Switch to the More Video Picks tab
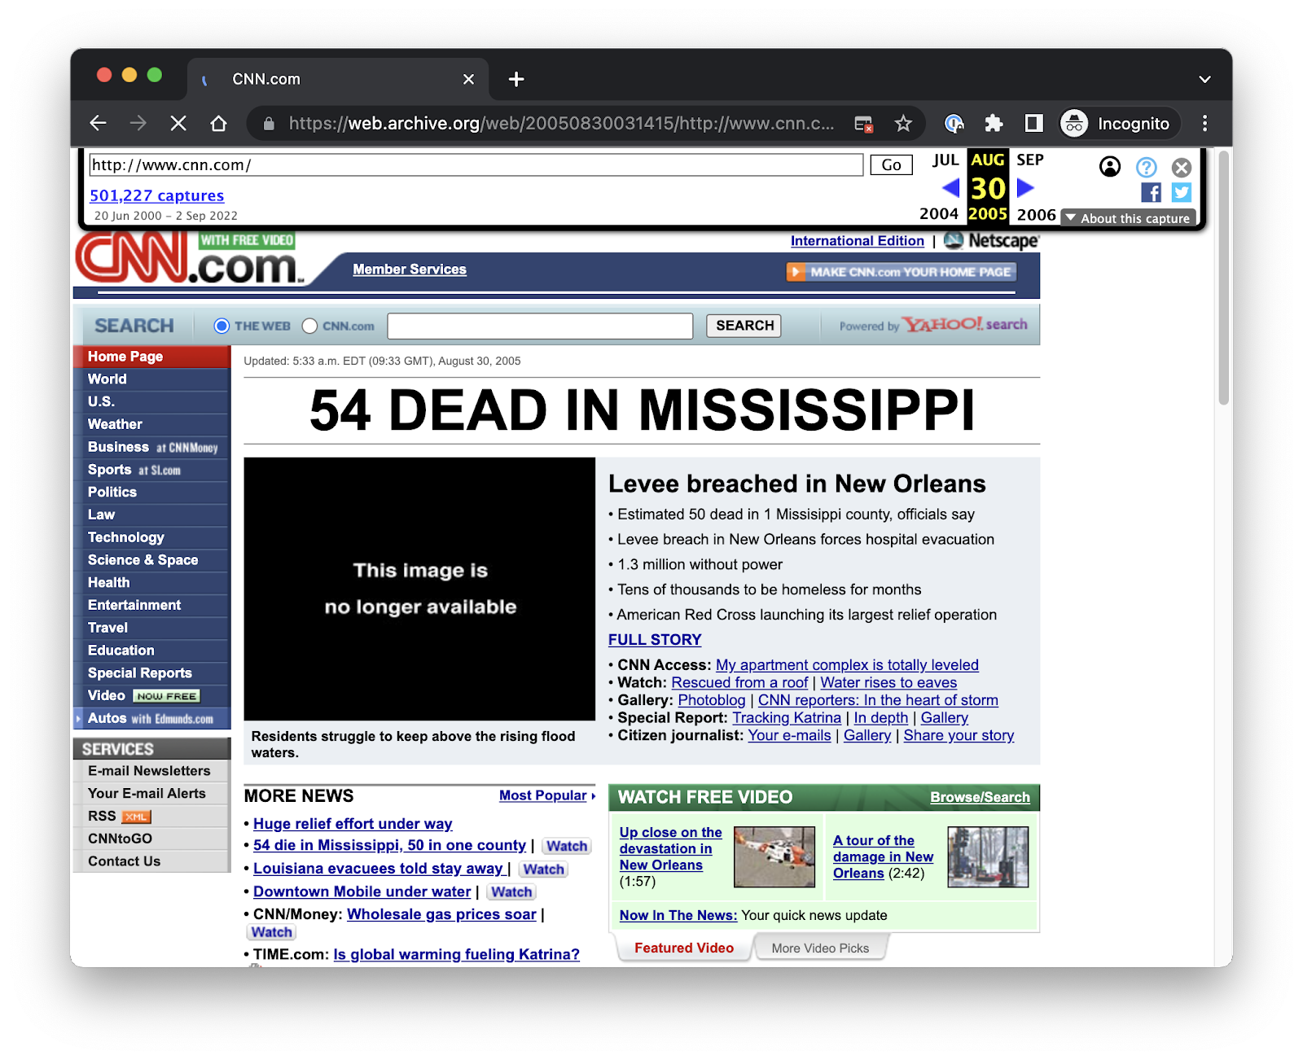1303x1060 pixels. click(x=820, y=948)
